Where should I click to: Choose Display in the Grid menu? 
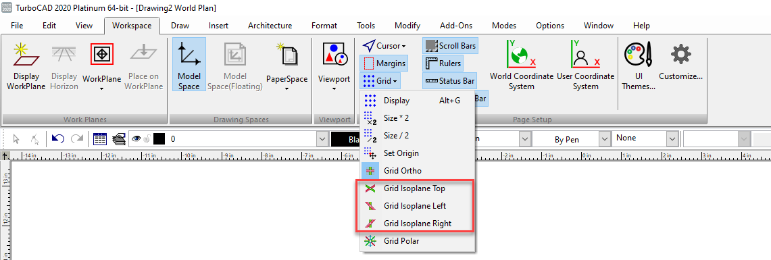(418, 100)
